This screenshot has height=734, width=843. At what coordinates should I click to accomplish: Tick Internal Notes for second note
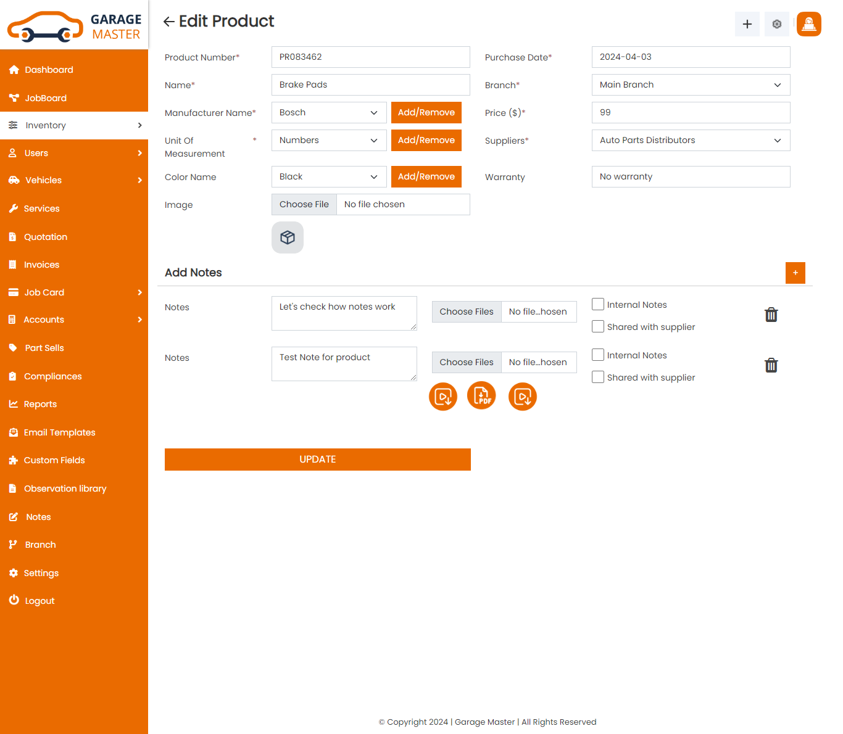click(x=598, y=355)
